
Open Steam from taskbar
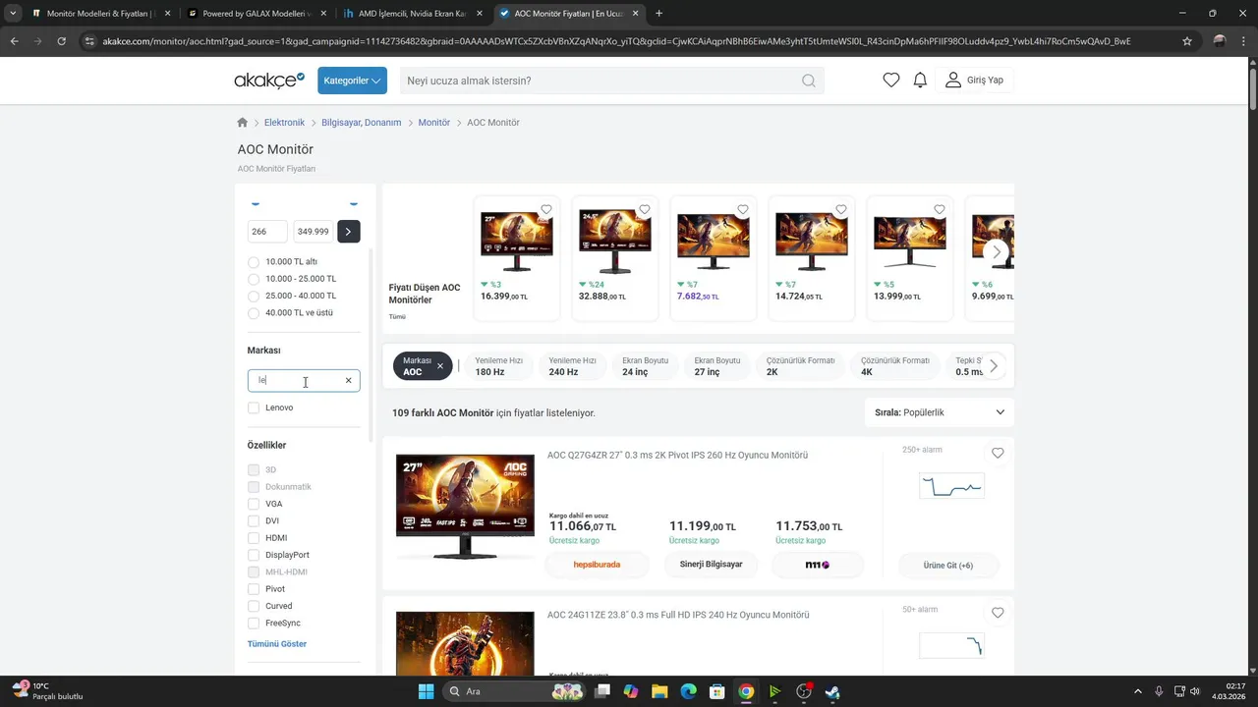[x=832, y=691]
